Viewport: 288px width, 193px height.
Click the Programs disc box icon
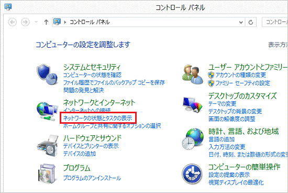pyautogui.click(x=47, y=174)
